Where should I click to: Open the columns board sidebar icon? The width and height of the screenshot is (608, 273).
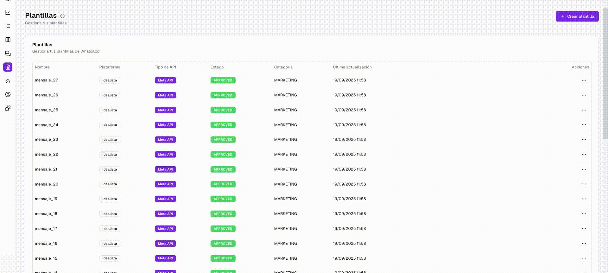coord(8,40)
